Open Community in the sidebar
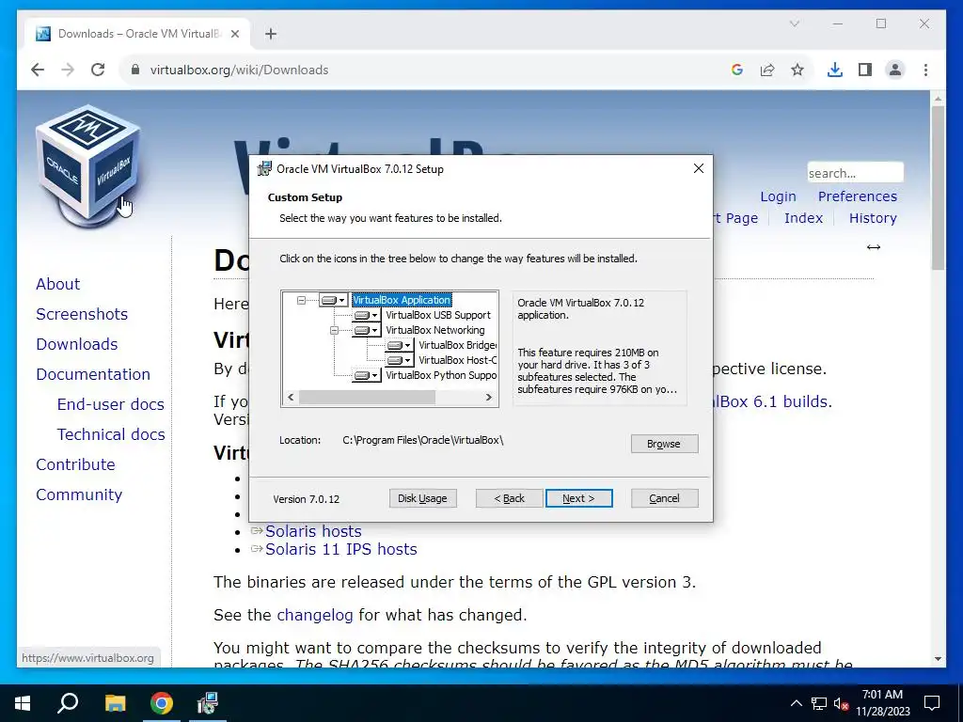963x722 pixels. tap(79, 494)
